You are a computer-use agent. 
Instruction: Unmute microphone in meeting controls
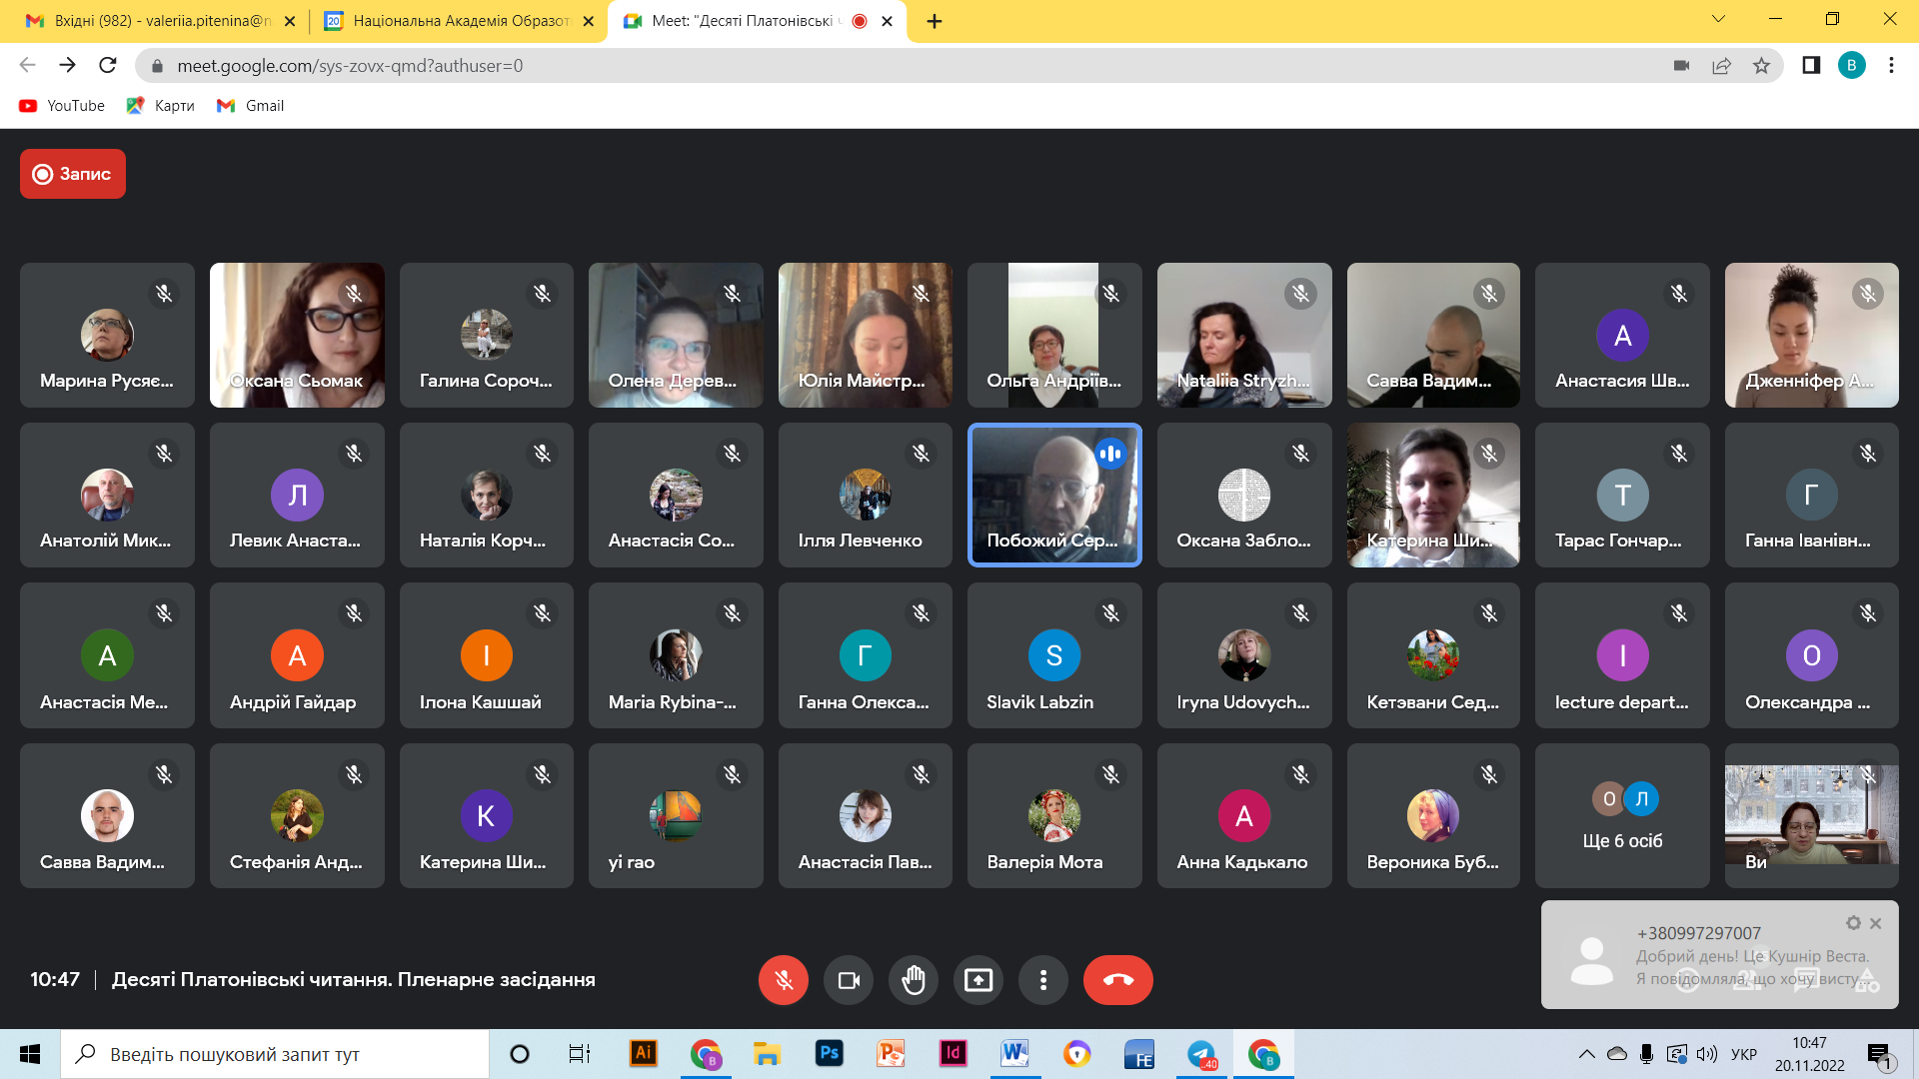(784, 980)
